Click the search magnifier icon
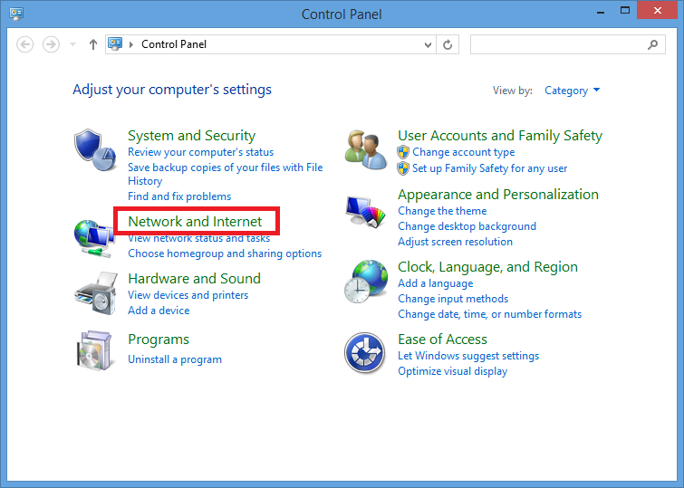 click(x=652, y=44)
